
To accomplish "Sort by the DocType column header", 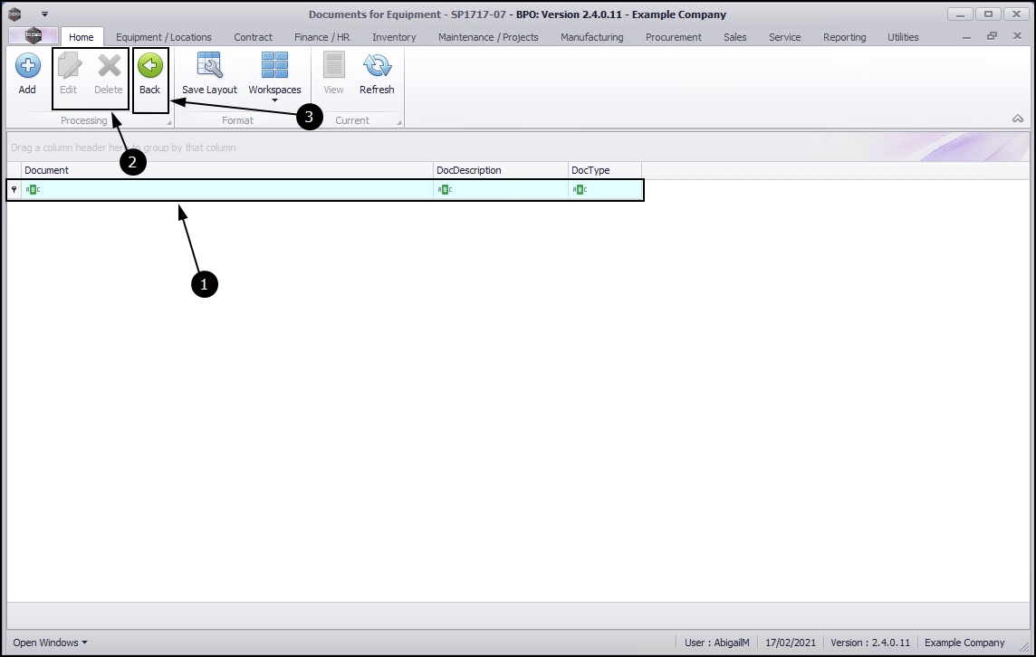I will click(x=605, y=170).
